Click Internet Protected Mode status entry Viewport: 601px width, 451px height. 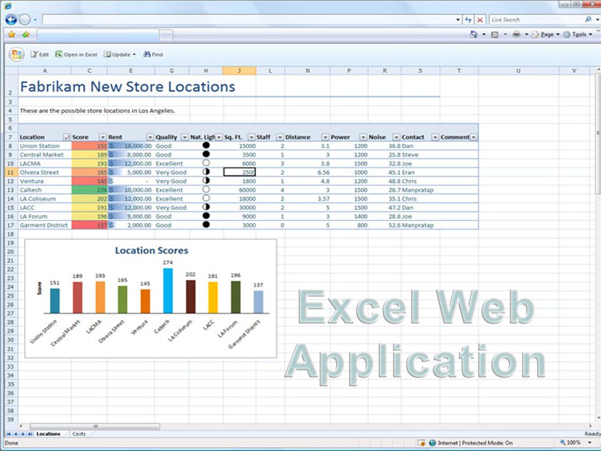click(x=471, y=443)
